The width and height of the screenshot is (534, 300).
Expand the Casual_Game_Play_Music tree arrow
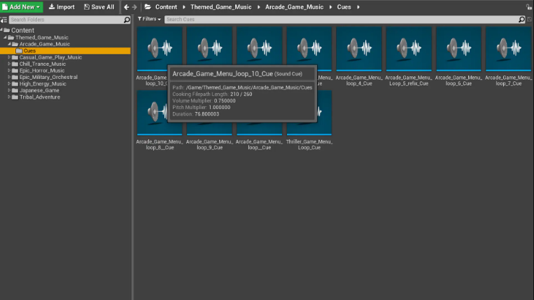(x=9, y=57)
